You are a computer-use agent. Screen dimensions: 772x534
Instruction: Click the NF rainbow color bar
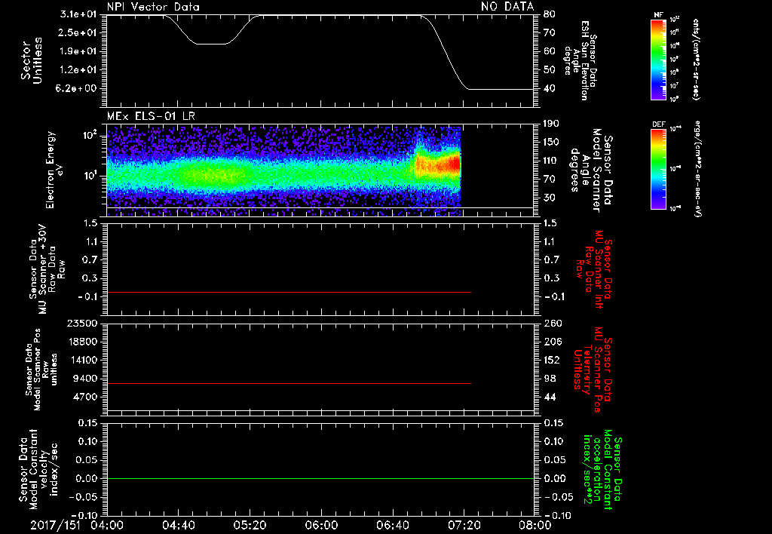point(658,60)
